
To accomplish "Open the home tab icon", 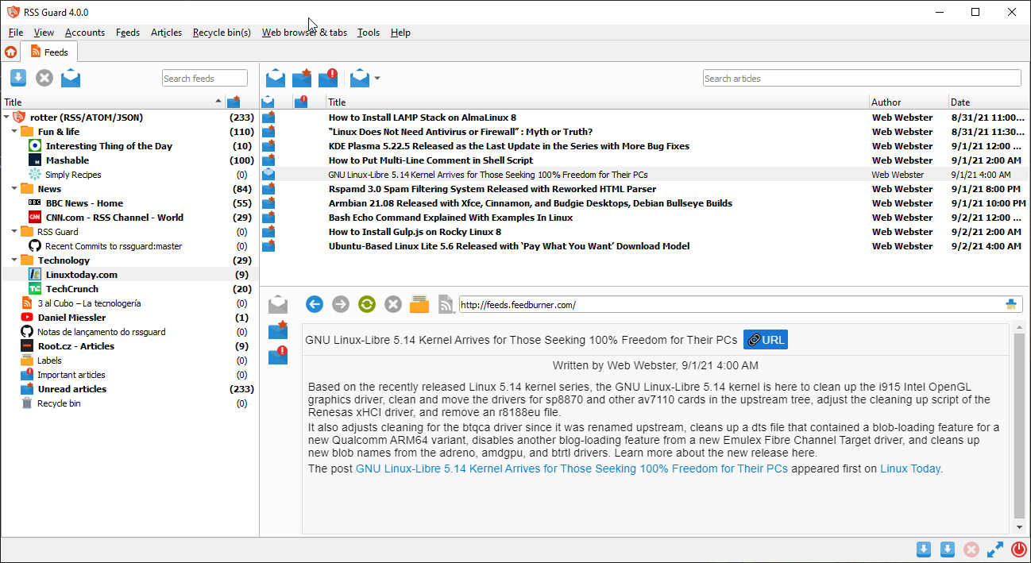I will click(10, 52).
